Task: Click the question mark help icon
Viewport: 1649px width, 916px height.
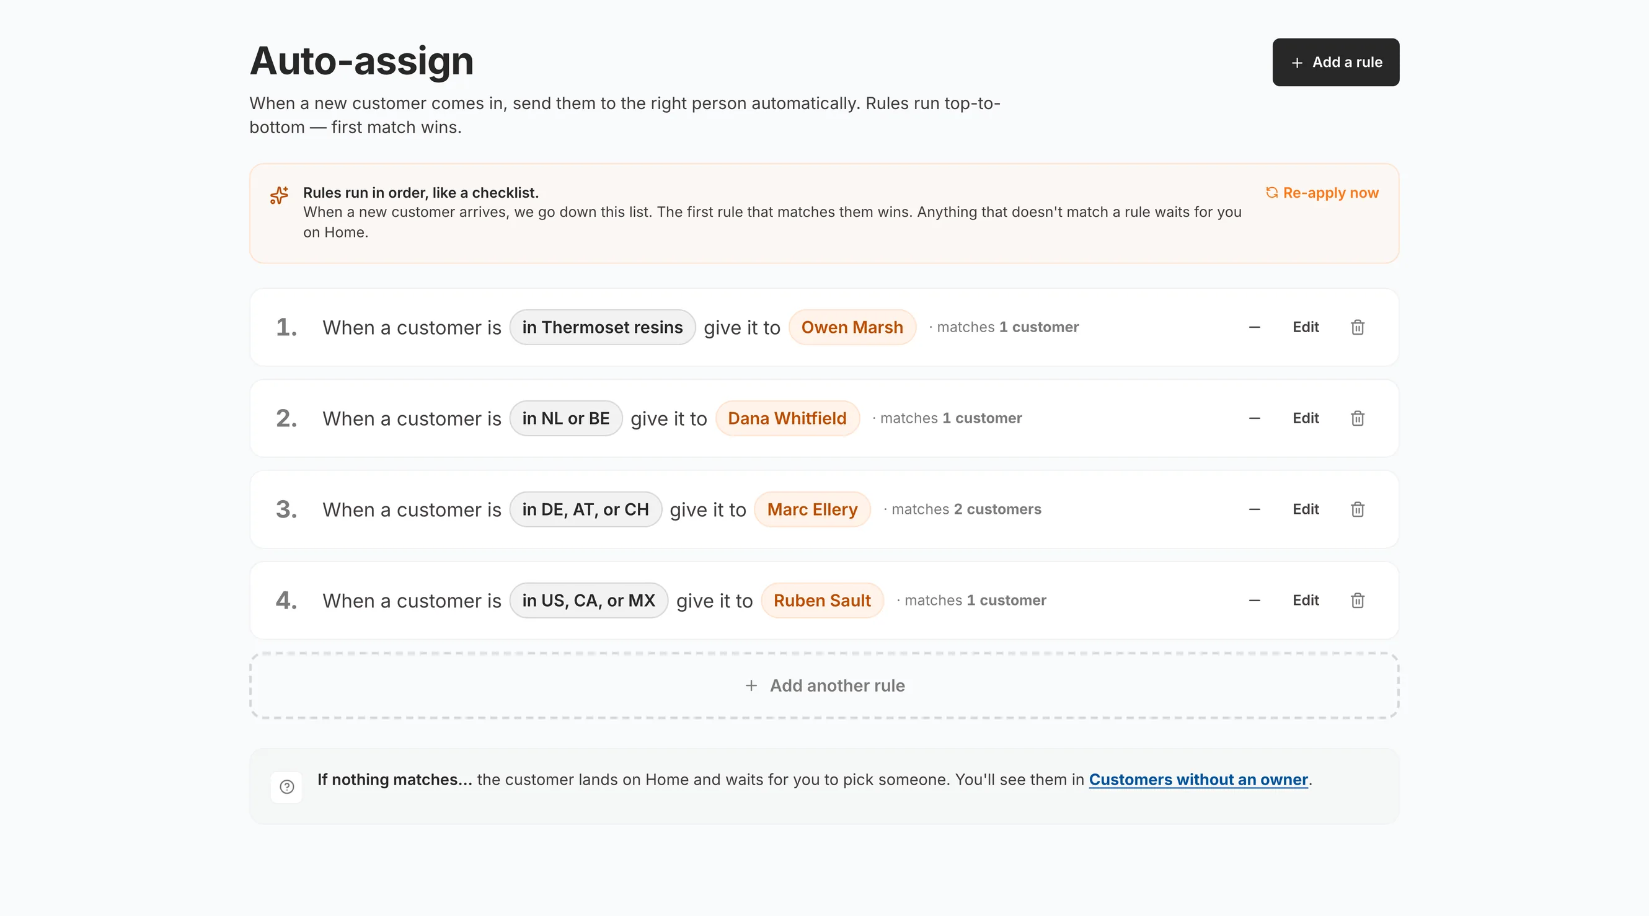Action: click(x=286, y=786)
